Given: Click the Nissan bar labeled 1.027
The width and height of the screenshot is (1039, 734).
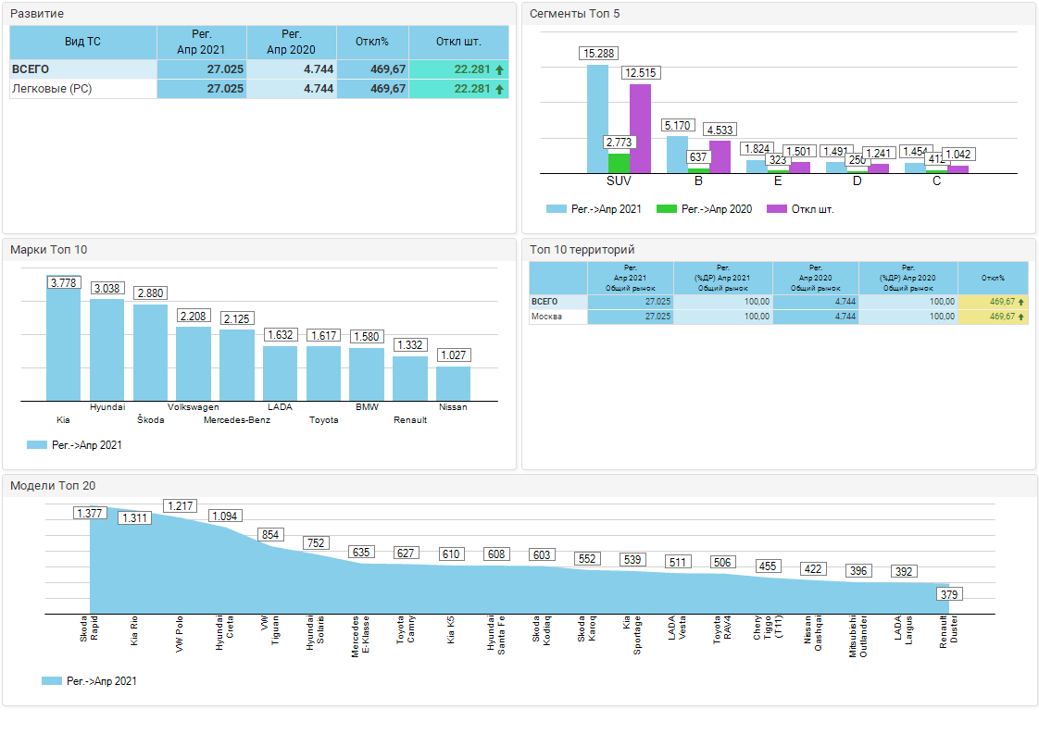Looking at the screenshot, I should [453, 383].
